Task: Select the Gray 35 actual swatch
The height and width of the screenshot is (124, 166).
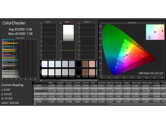Action: [72, 64]
